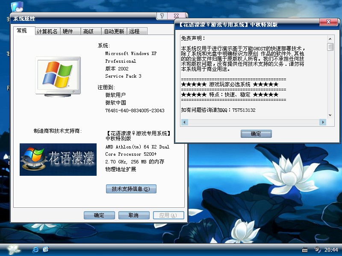Click the Microsoft Windows XP text
The width and height of the screenshot is (342, 256).
[x=131, y=53]
